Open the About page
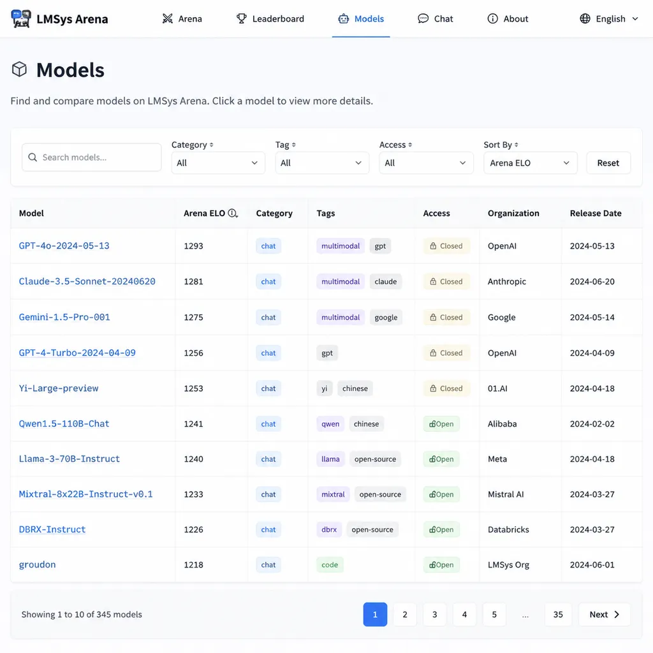This screenshot has width=653, height=653. (508, 18)
